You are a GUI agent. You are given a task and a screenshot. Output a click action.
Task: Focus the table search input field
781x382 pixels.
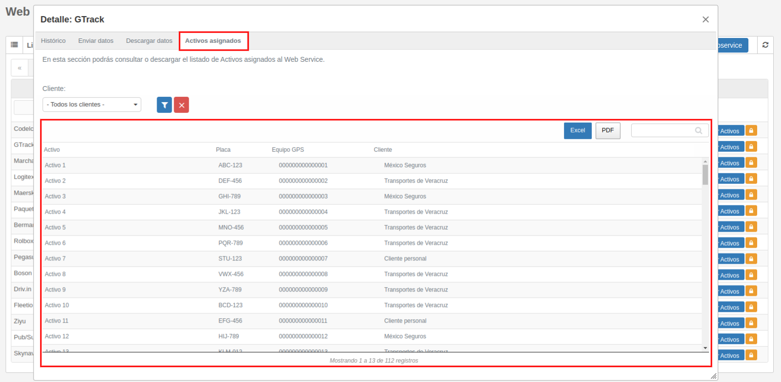[x=670, y=130]
